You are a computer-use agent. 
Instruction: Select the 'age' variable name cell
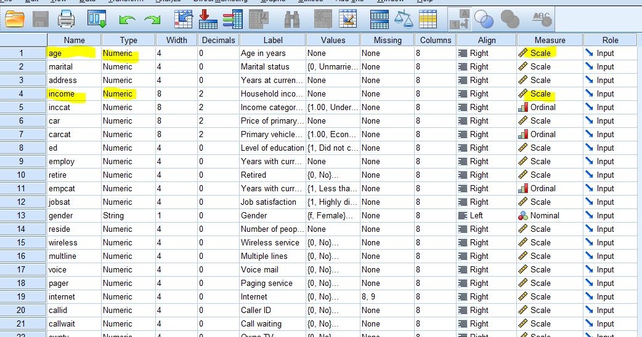[x=74, y=53]
